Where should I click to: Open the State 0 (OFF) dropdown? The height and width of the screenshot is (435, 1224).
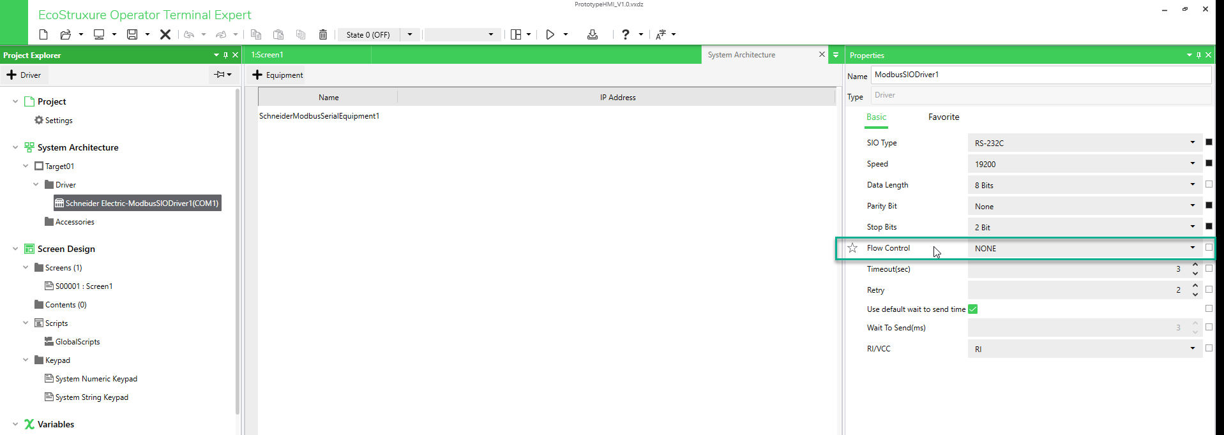coord(410,34)
